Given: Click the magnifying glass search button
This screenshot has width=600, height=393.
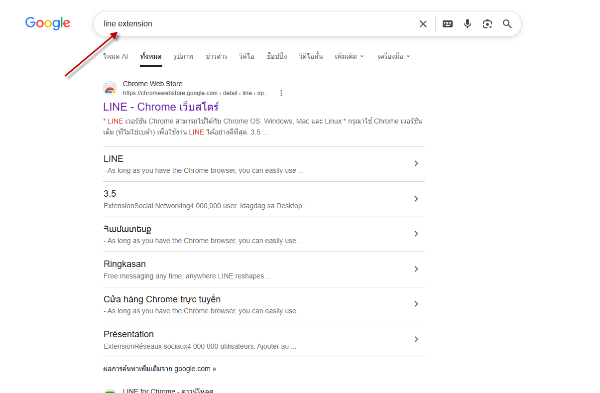Looking at the screenshot, I should pyautogui.click(x=507, y=24).
